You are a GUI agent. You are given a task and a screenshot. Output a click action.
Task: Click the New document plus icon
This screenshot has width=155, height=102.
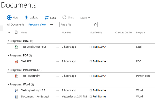point(9,18)
